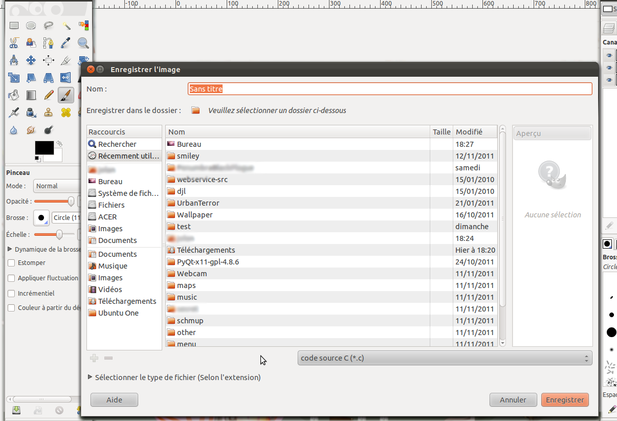Pick the Ellipse Select tool

tap(31, 26)
